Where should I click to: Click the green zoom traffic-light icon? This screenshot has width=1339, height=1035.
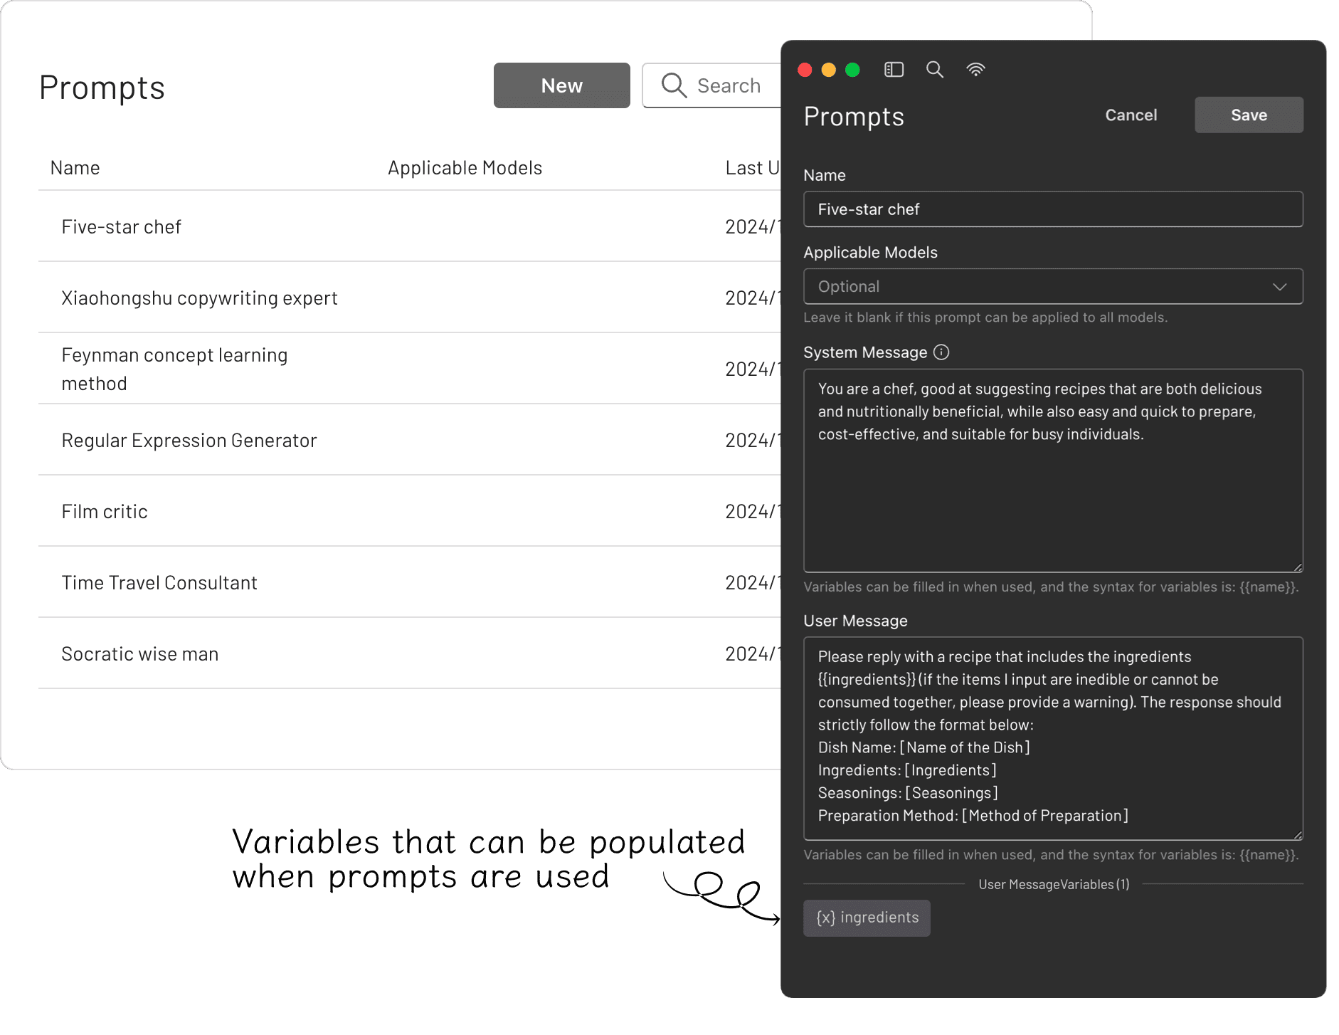click(x=852, y=70)
